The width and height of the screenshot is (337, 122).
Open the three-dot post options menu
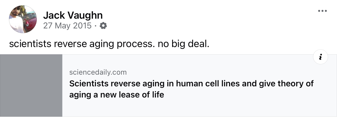coord(322,11)
